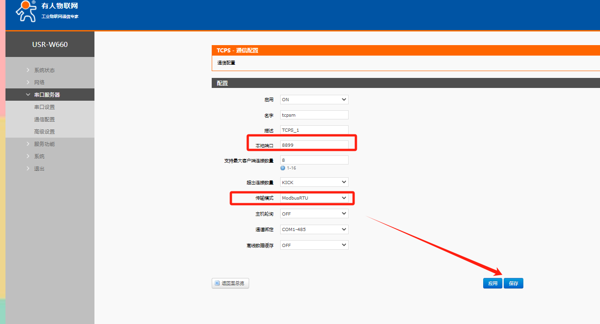The height and width of the screenshot is (324, 600).
Task: Select 通信配置 in the sidebar
Action: [x=44, y=119]
